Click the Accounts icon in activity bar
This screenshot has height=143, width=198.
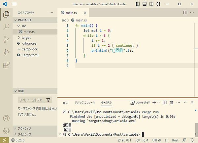[x=6, y=118]
